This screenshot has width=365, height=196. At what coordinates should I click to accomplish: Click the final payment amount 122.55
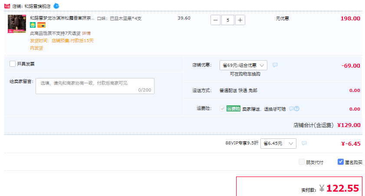342,188
